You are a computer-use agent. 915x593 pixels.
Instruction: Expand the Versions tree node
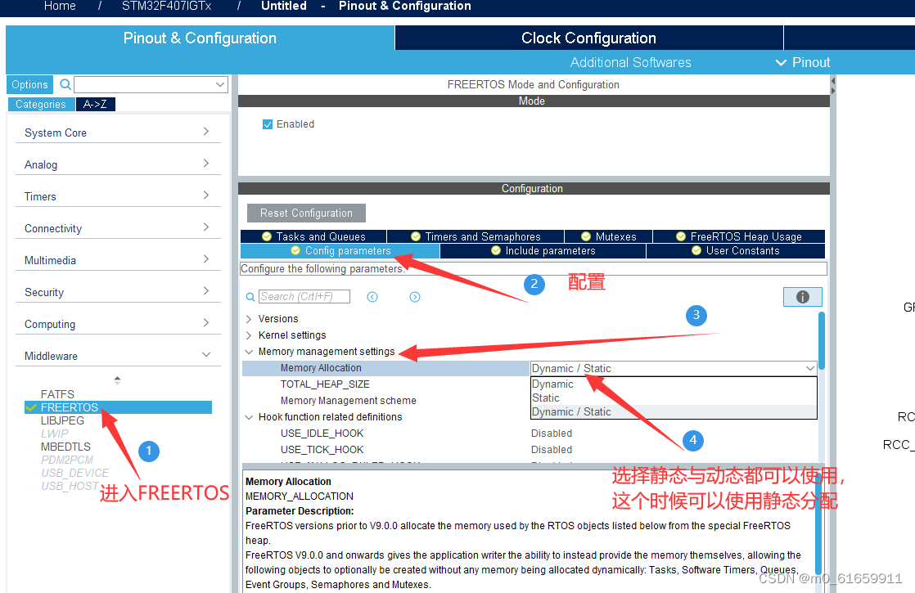(x=249, y=319)
